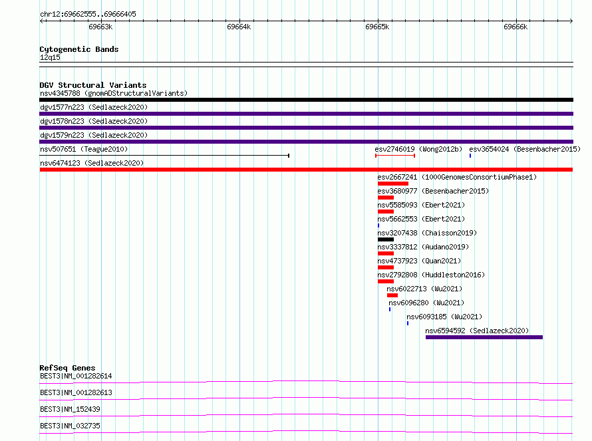Click the esv3680977 red variant bar
Screen dimensions: 592x441
click(x=386, y=198)
